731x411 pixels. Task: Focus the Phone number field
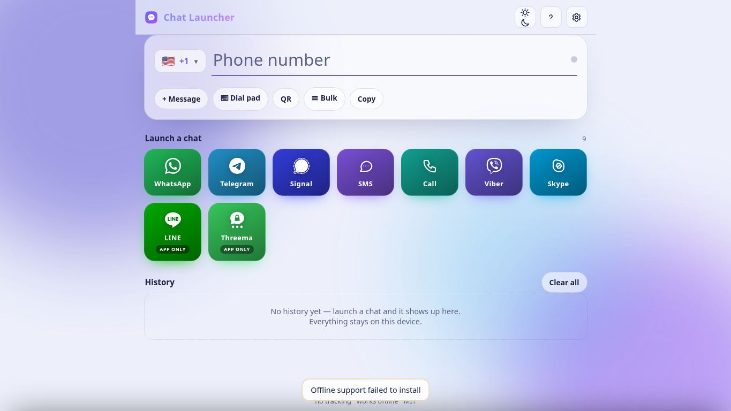pyautogui.click(x=394, y=60)
